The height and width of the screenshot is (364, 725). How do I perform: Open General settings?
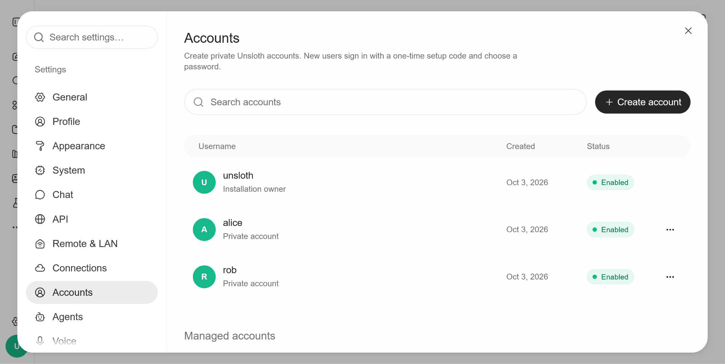click(92, 97)
